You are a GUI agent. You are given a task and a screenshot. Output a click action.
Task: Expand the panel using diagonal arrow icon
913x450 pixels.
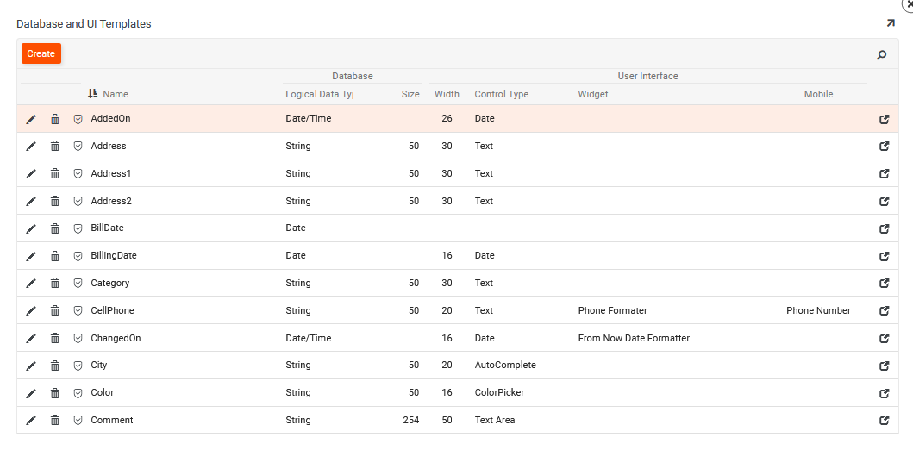coord(891,23)
